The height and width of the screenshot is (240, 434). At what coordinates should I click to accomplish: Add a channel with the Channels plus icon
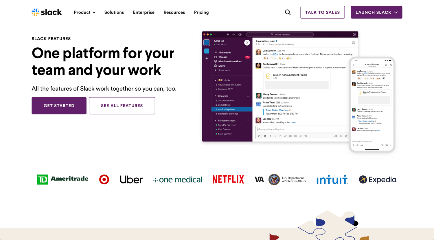tap(248, 96)
